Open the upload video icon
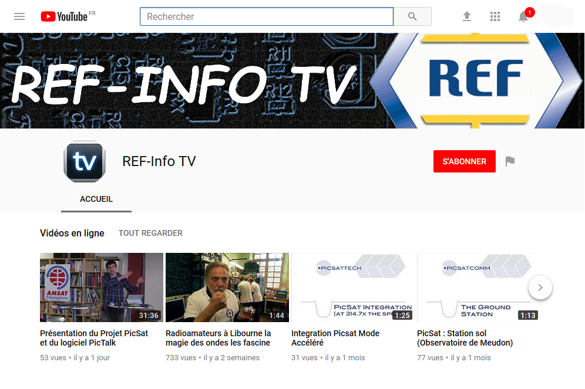Viewport: 585px width, 389px height. [x=467, y=16]
